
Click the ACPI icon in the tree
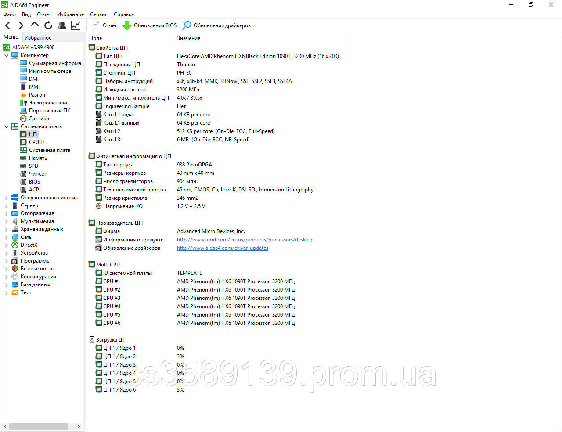point(23,190)
